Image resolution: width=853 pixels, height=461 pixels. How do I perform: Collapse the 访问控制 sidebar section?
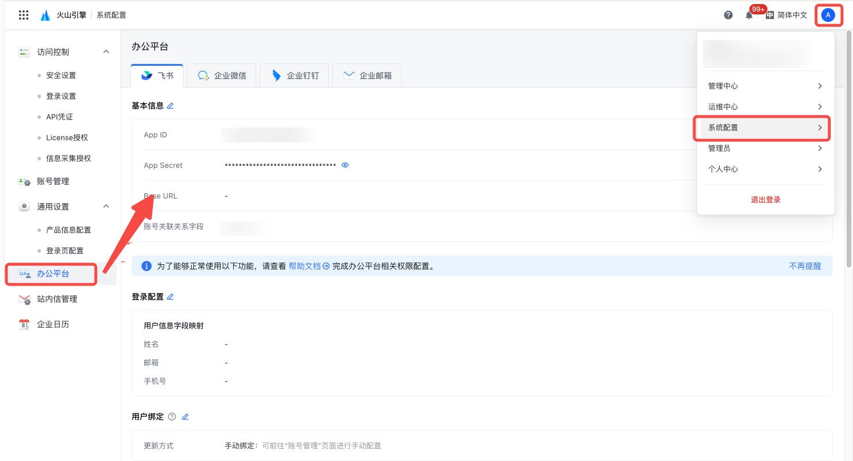pos(106,52)
